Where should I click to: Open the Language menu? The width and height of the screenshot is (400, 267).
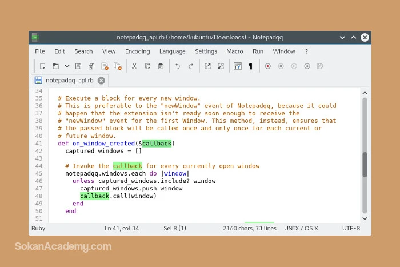point(173,51)
